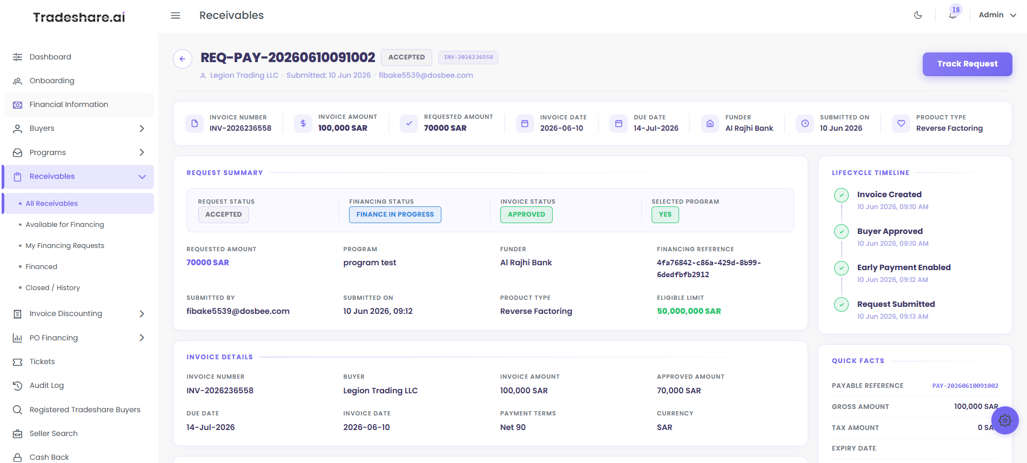1027x463 pixels.
Task: Open Tickets in the sidebar
Action: [79, 362]
